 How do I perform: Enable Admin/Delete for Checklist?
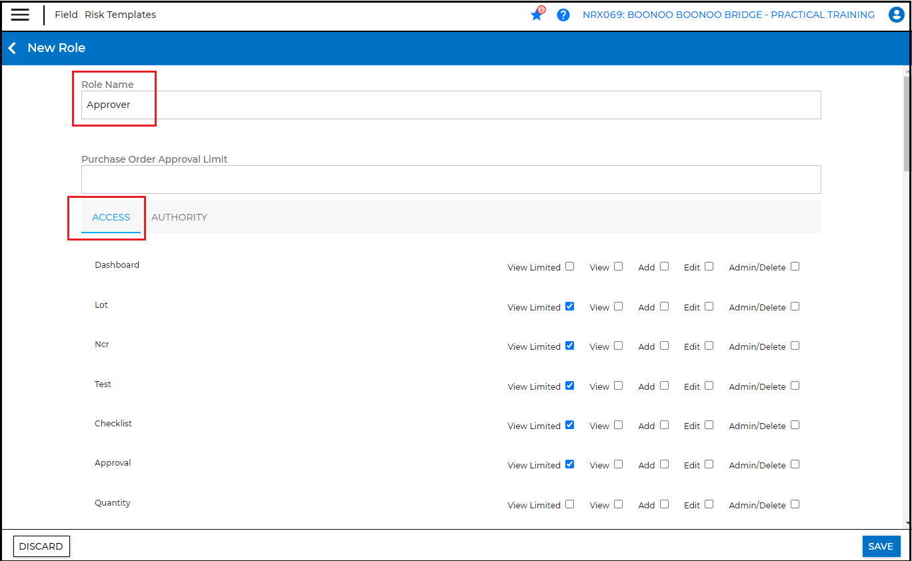795,425
